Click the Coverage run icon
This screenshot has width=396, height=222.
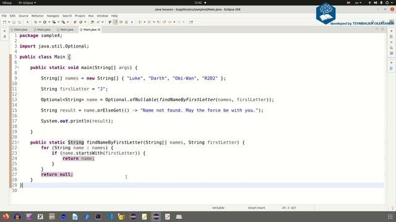(x=54, y=22)
